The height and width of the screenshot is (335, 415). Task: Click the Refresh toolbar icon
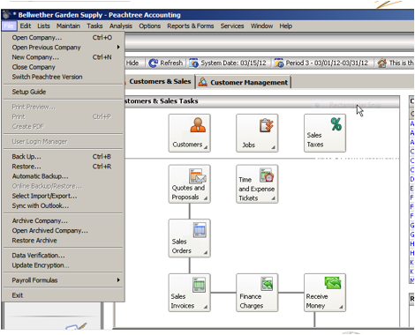click(x=153, y=63)
